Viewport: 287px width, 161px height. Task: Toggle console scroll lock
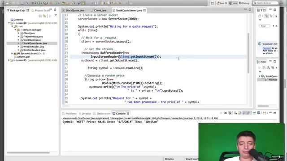tap(240, 113)
